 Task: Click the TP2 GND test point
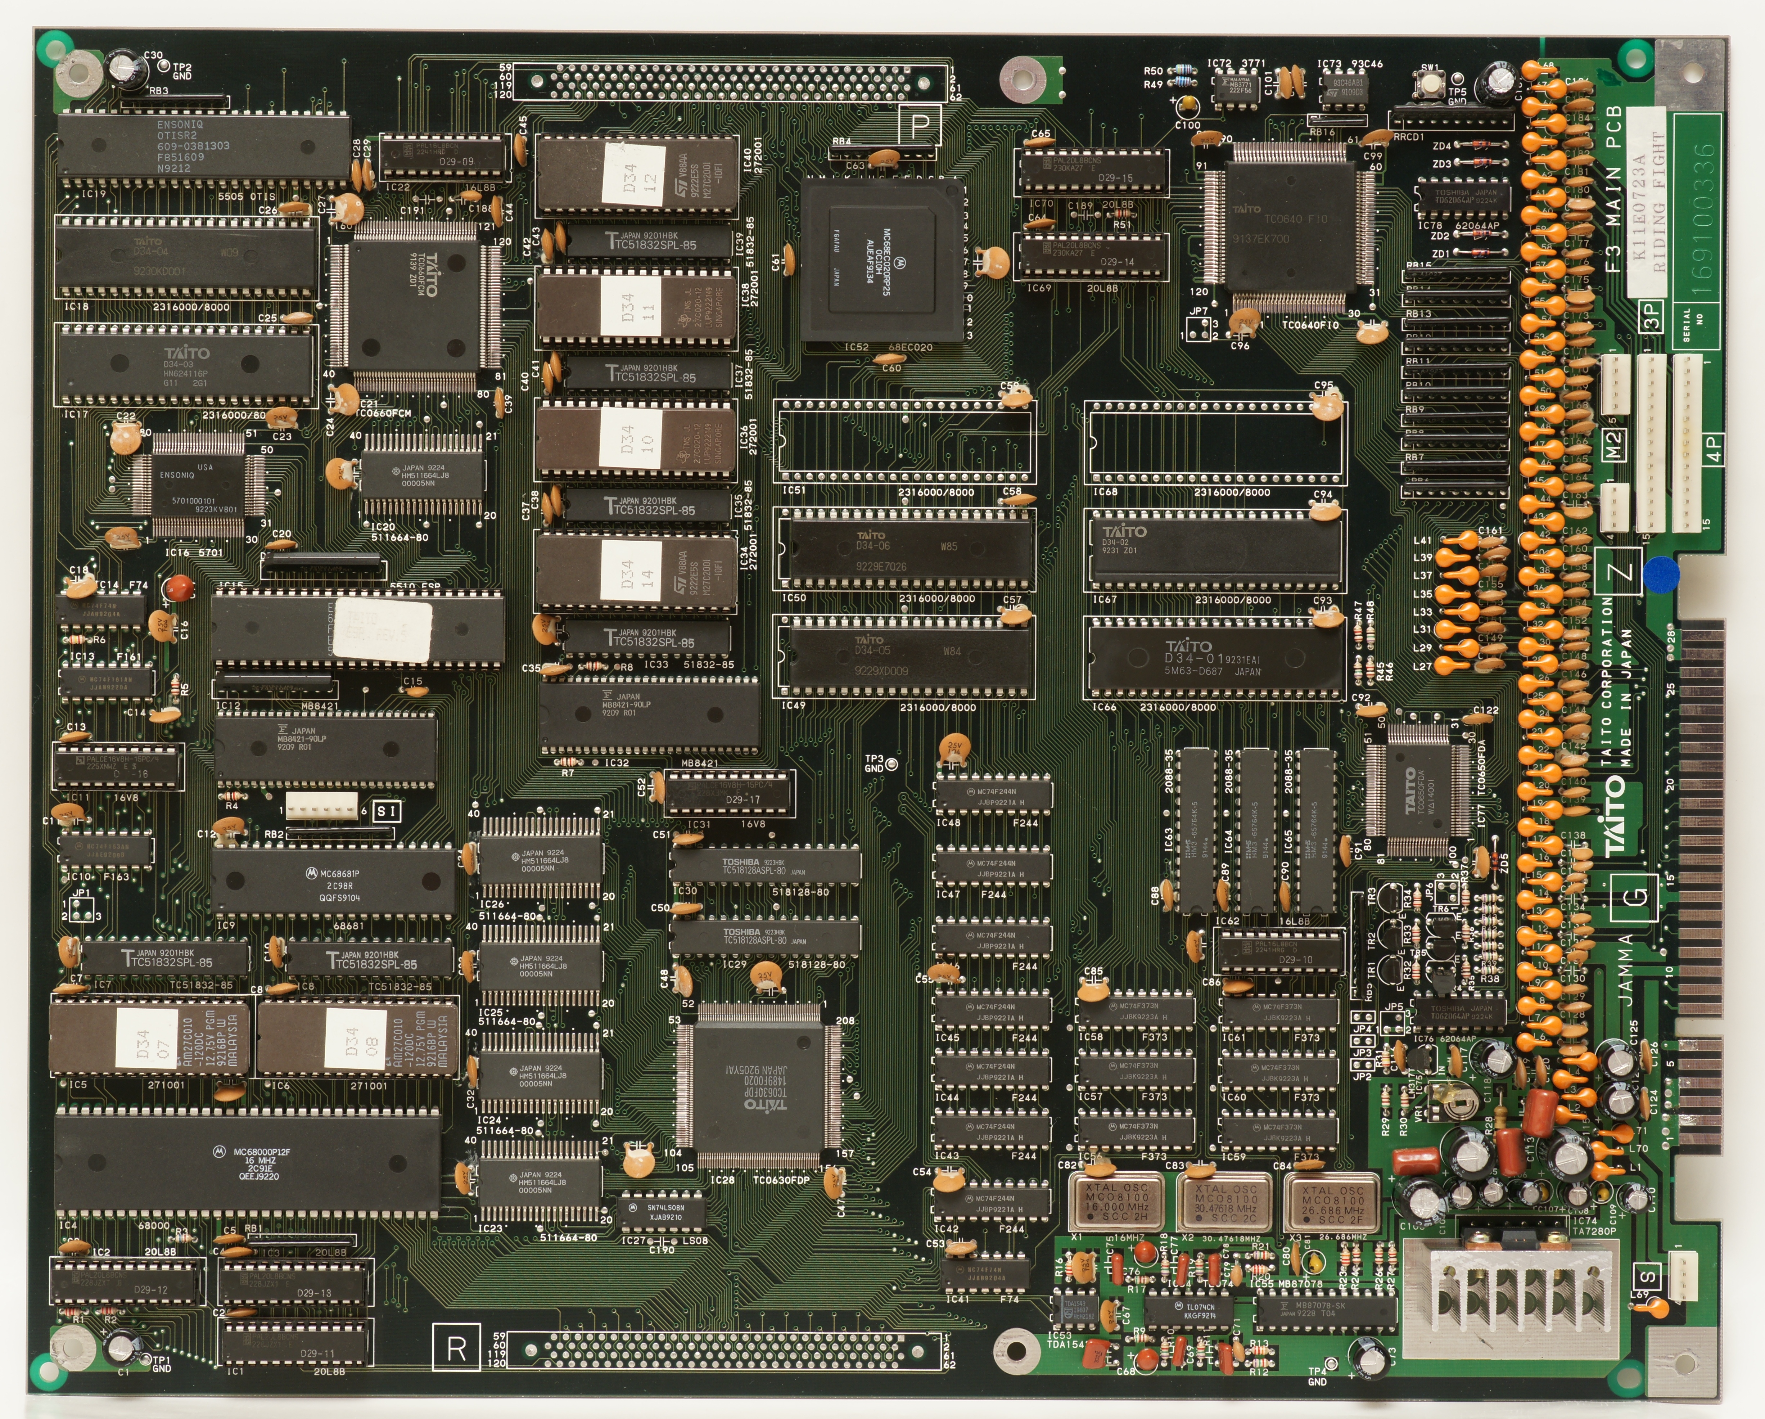[164, 66]
